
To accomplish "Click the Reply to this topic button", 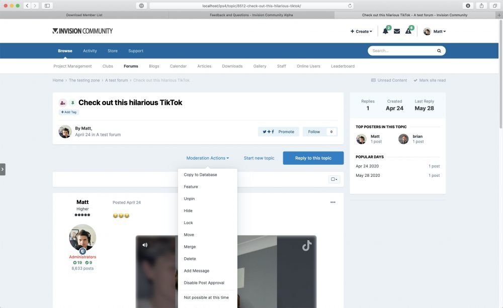I will [x=313, y=158].
